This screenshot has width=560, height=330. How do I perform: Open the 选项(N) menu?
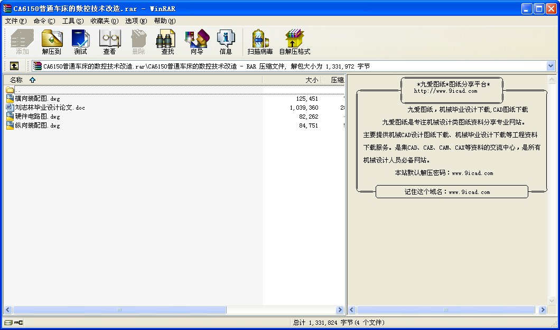[136, 21]
